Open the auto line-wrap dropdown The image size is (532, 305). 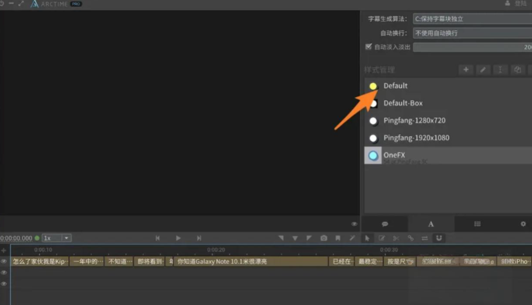pos(472,33)
